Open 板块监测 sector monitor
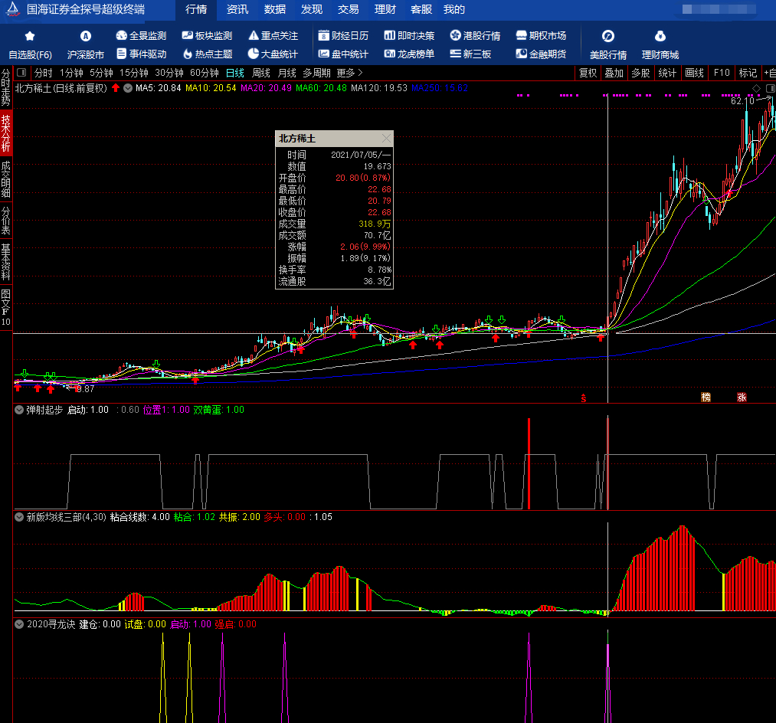This screenshot has width=776, height=723. point(207,36)
